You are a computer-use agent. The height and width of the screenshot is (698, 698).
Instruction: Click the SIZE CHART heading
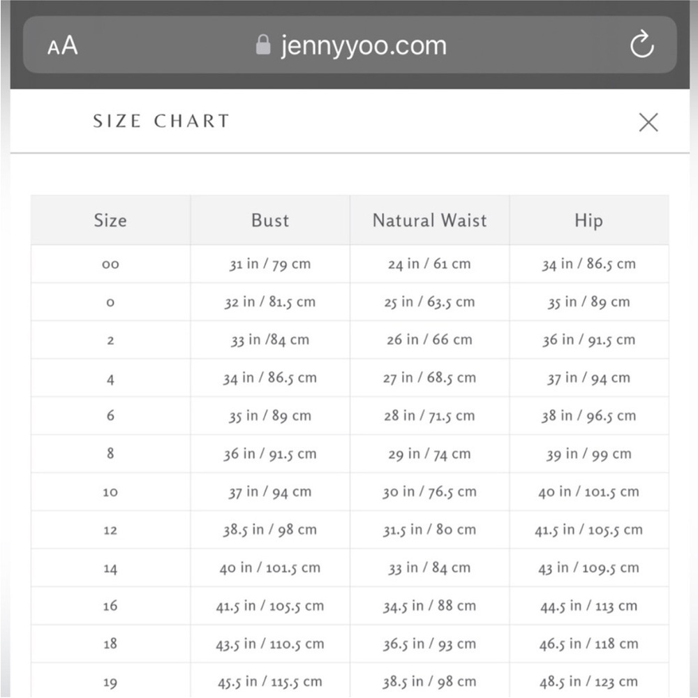click(x=161, y=121)
